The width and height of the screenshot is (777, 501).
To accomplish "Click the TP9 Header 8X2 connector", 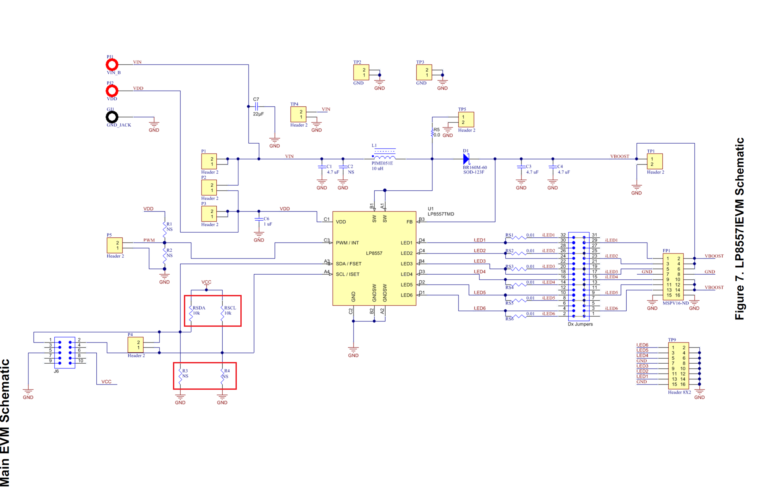I will coord(678,366).
